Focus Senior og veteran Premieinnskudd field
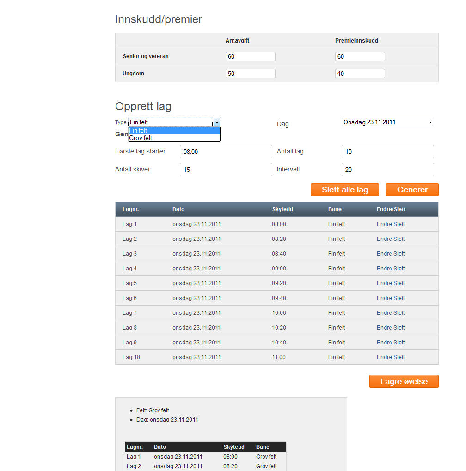This screenshot has width=466, height=471. pos(360,56)
